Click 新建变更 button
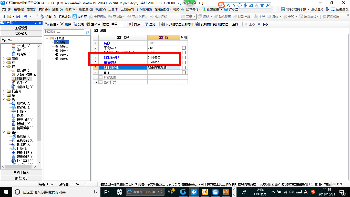350x197 pixels. 212,9
